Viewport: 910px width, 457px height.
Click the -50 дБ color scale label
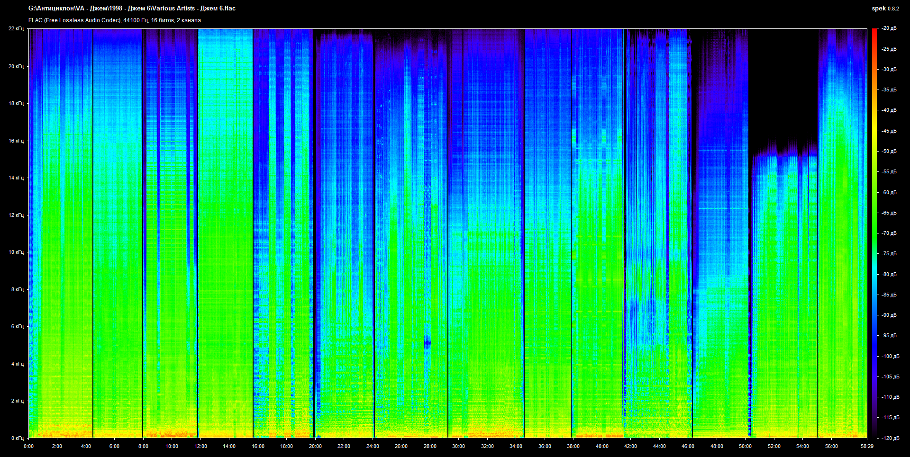[889, 152]
